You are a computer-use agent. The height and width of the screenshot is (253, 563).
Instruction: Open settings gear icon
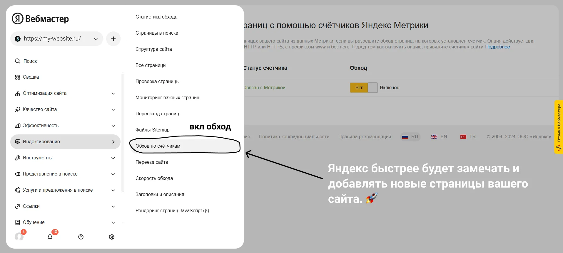[112, 237]
